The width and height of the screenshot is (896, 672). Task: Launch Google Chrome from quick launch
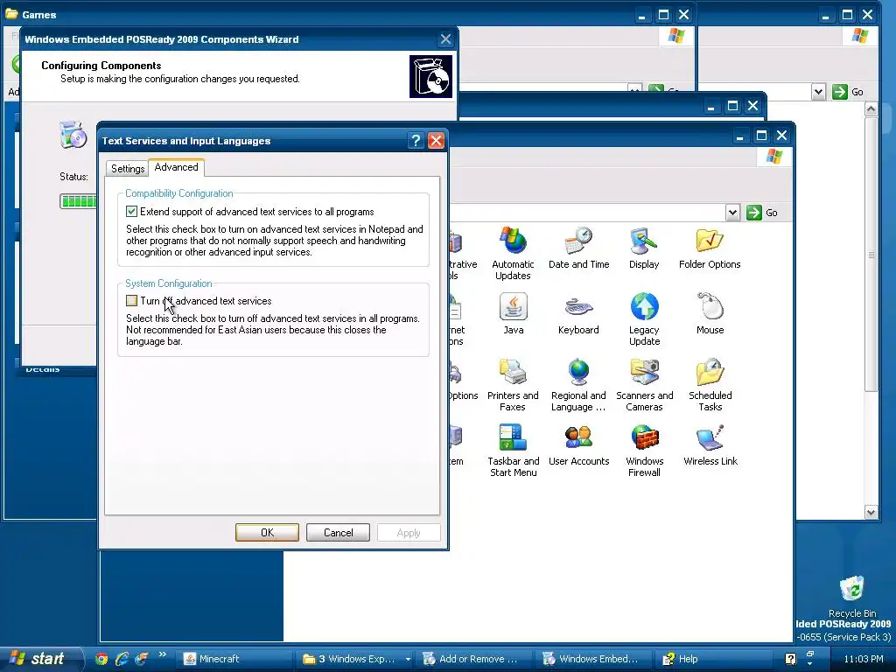point(101,659)
